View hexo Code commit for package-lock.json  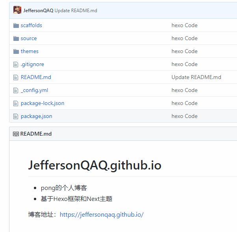184,103
